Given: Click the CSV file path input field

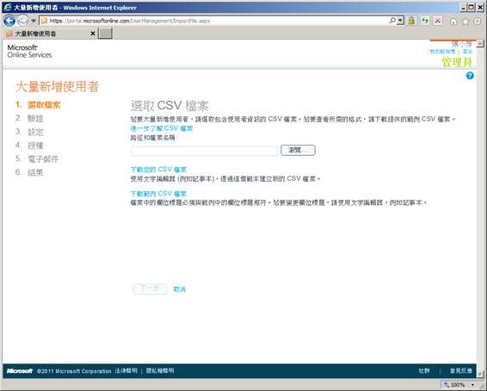Looking at the screenshot, I should click(x=204, y=151).
